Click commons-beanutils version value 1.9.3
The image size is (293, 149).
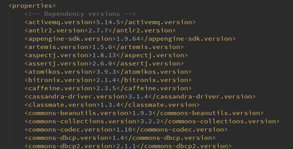pos(142,113)
